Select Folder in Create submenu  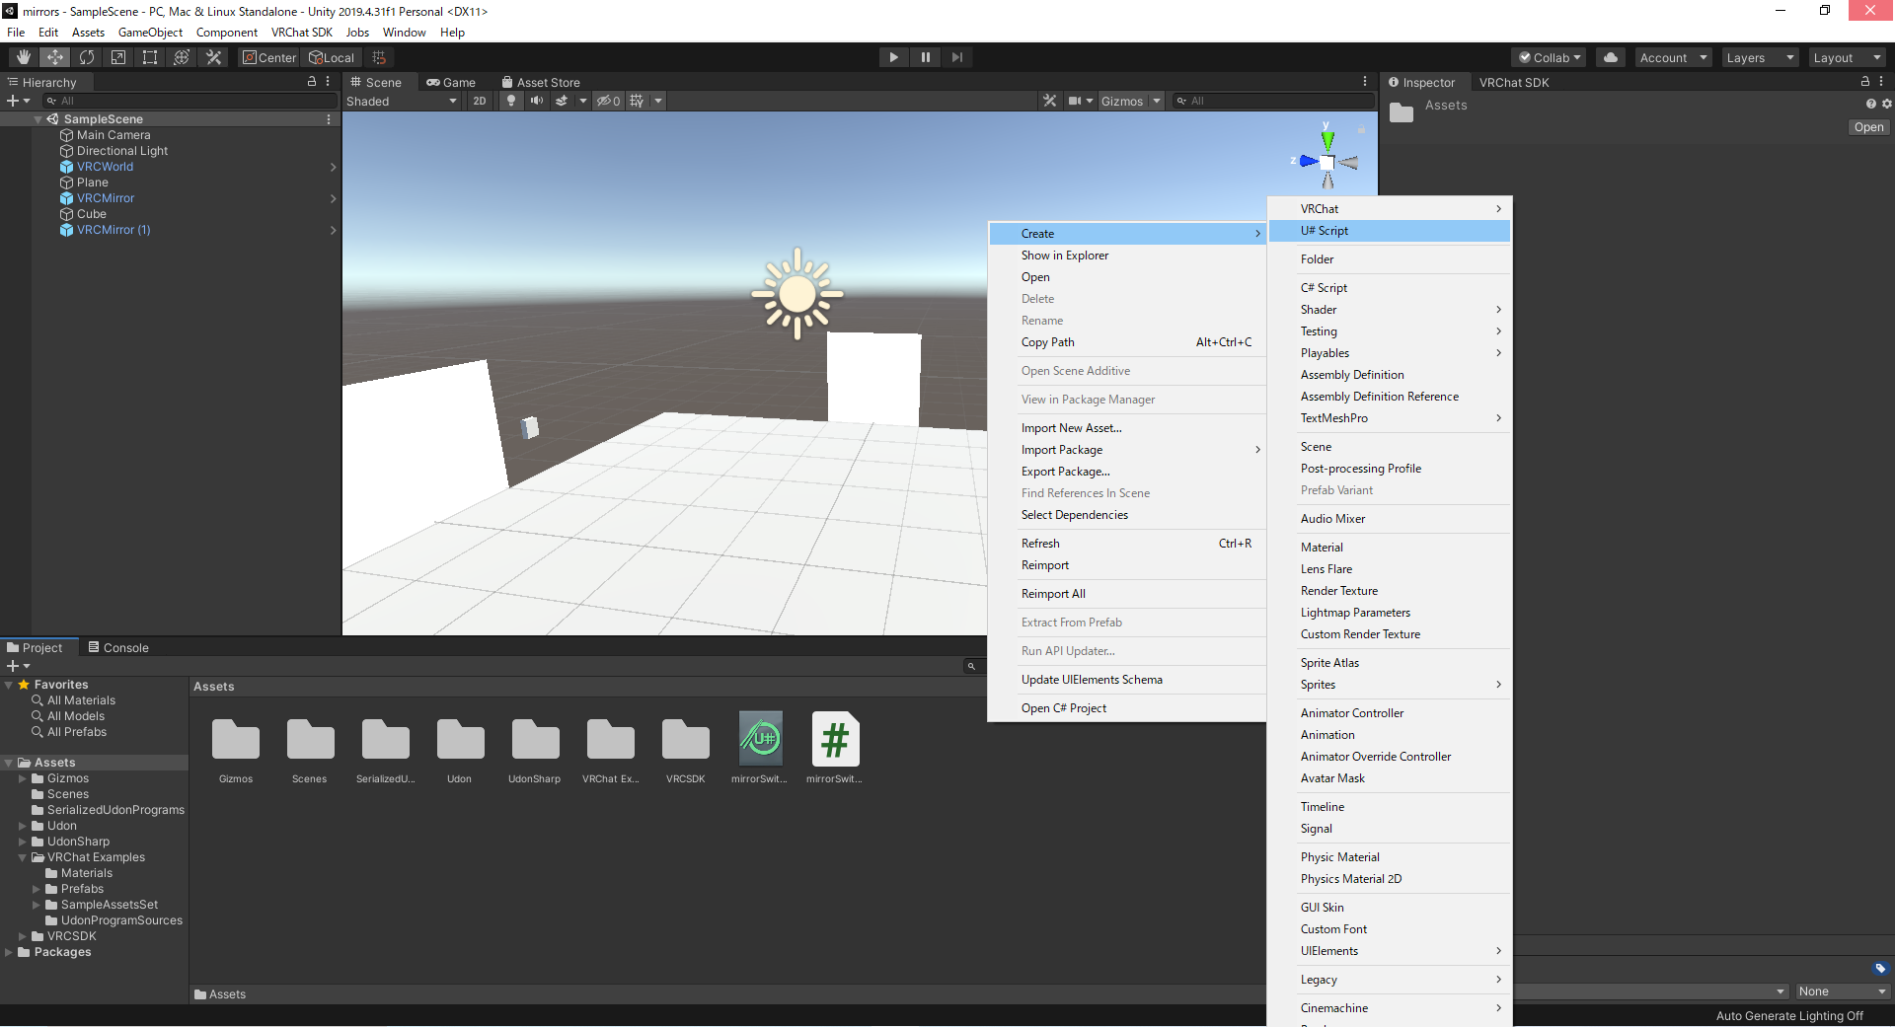pyautogui.click(x=1390, y=259)
